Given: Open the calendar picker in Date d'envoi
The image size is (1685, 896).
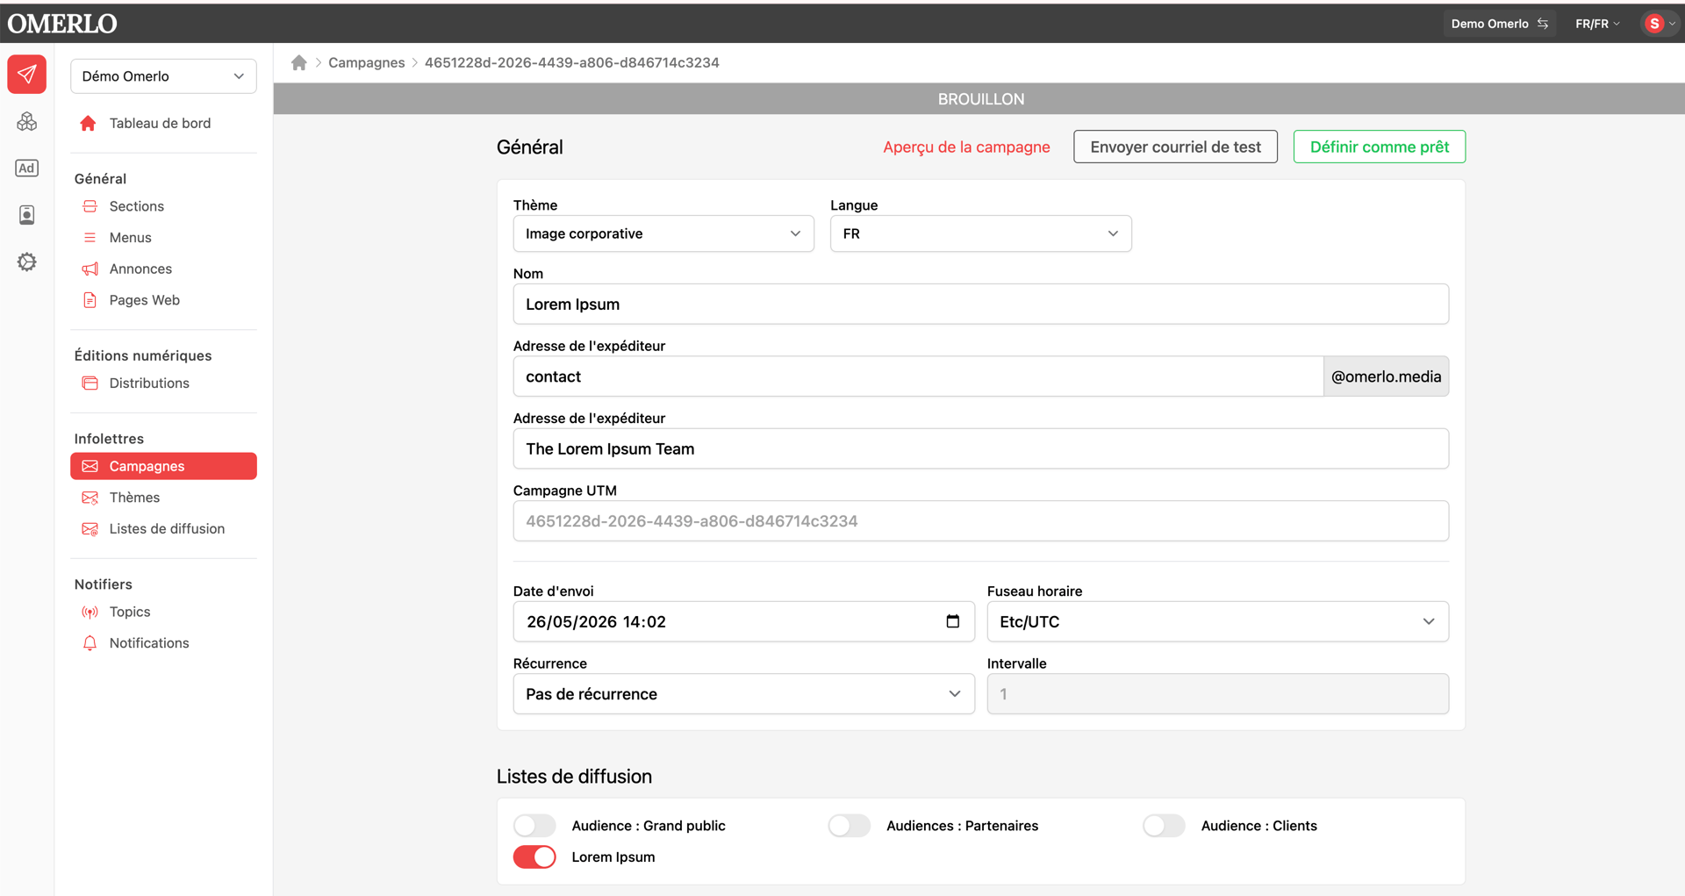Looking at the screenshot, I should tap(953, 621).
